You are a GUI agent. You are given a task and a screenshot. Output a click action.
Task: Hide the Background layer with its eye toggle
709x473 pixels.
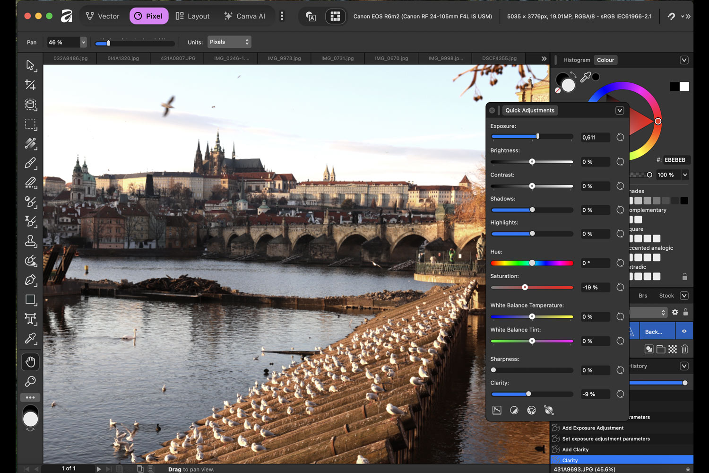[x=684, y=331]
